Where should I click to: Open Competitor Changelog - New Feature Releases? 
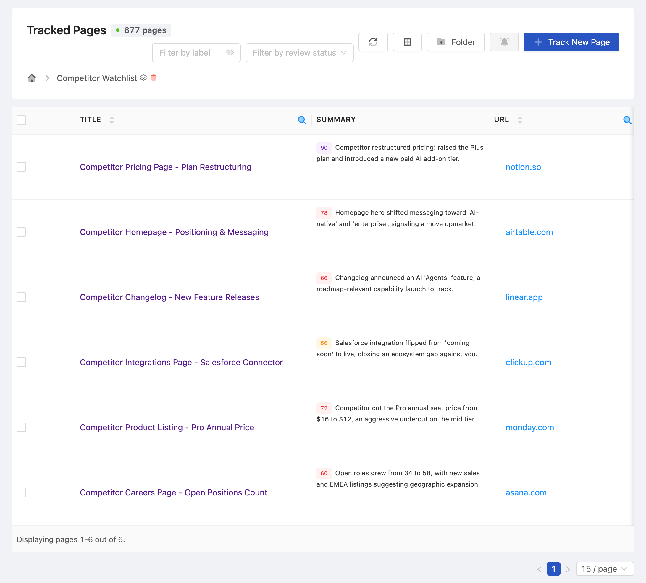pos(169,297)
